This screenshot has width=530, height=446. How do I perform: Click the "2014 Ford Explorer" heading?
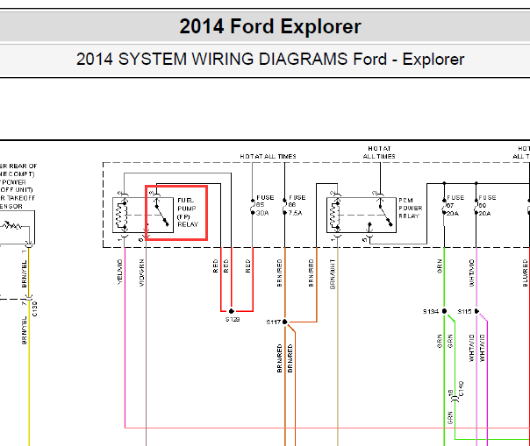(270, 26)
